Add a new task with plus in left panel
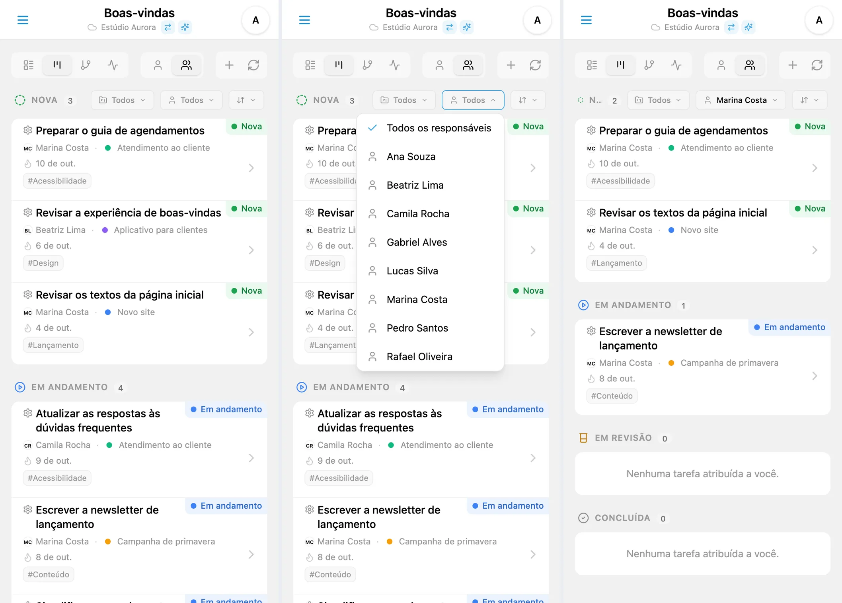This screenshot has height=603, width=842. pyautogui.click(x=229, y=65)
